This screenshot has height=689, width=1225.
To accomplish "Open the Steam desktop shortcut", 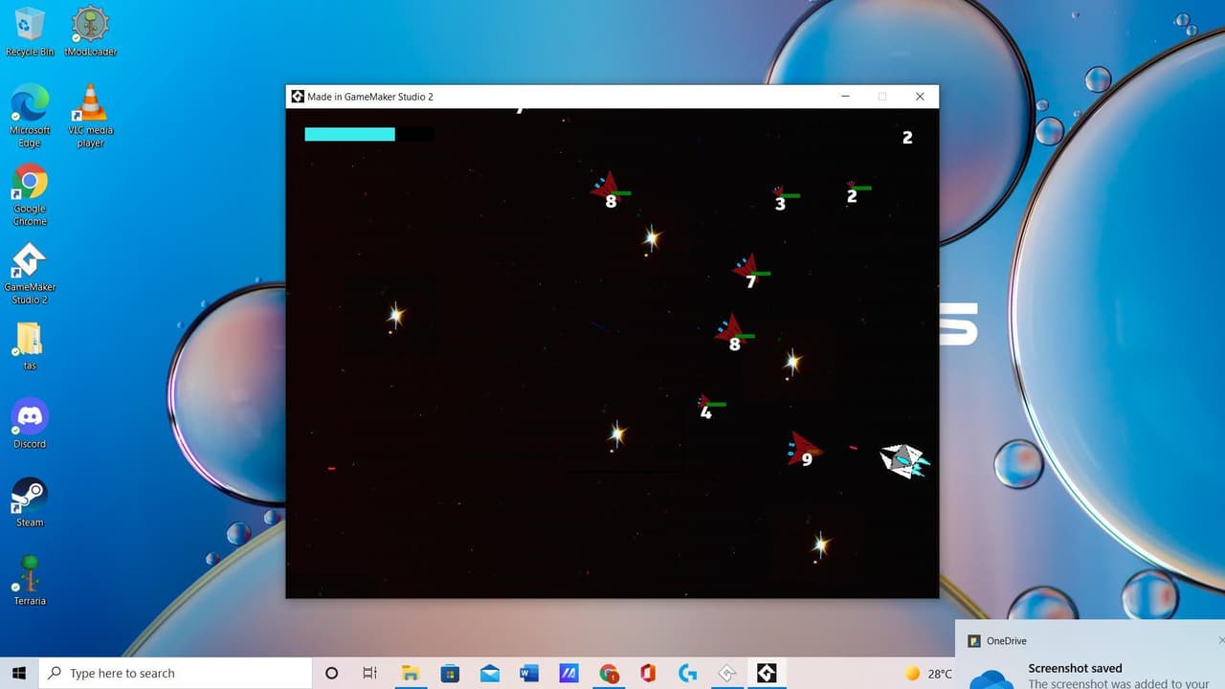I will tap(30, 501).
